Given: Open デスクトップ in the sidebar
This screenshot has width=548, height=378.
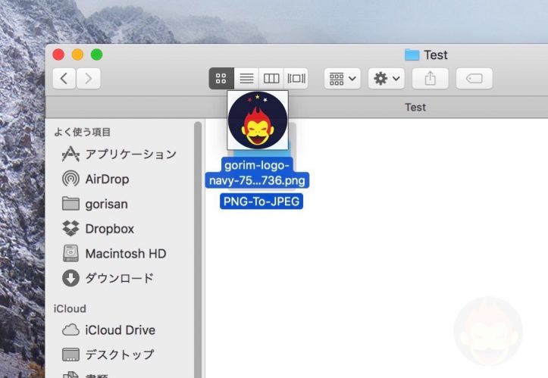Looking at the screenshot, I should point(119,355).
